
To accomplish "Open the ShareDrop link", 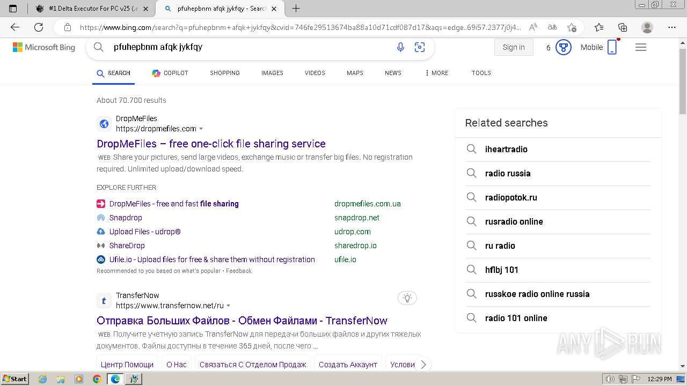I will click(127, 246).
